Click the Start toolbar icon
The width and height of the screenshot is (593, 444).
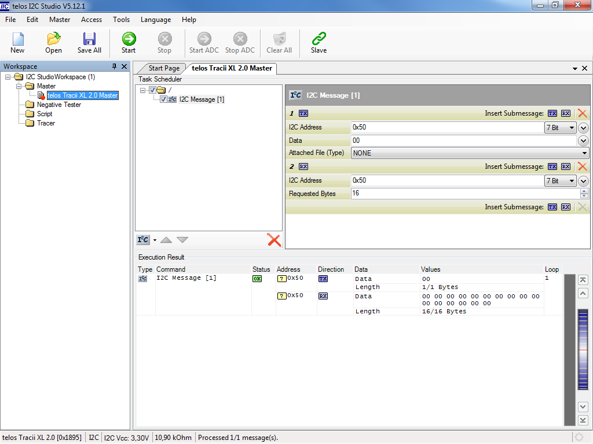tap(129, 43)
